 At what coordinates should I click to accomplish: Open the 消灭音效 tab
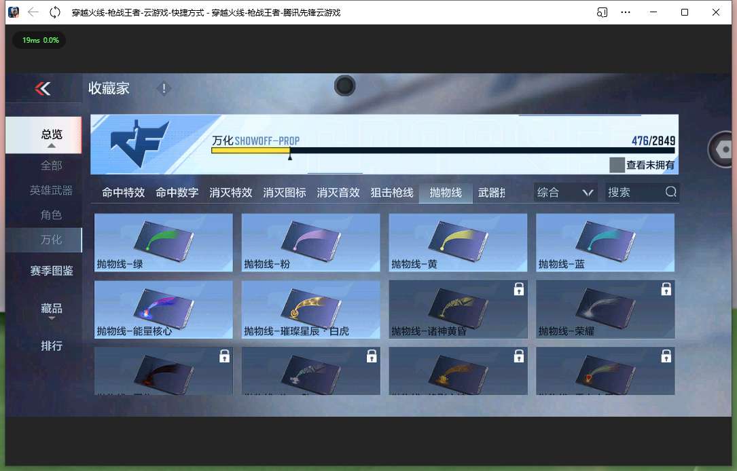[338, 193]
